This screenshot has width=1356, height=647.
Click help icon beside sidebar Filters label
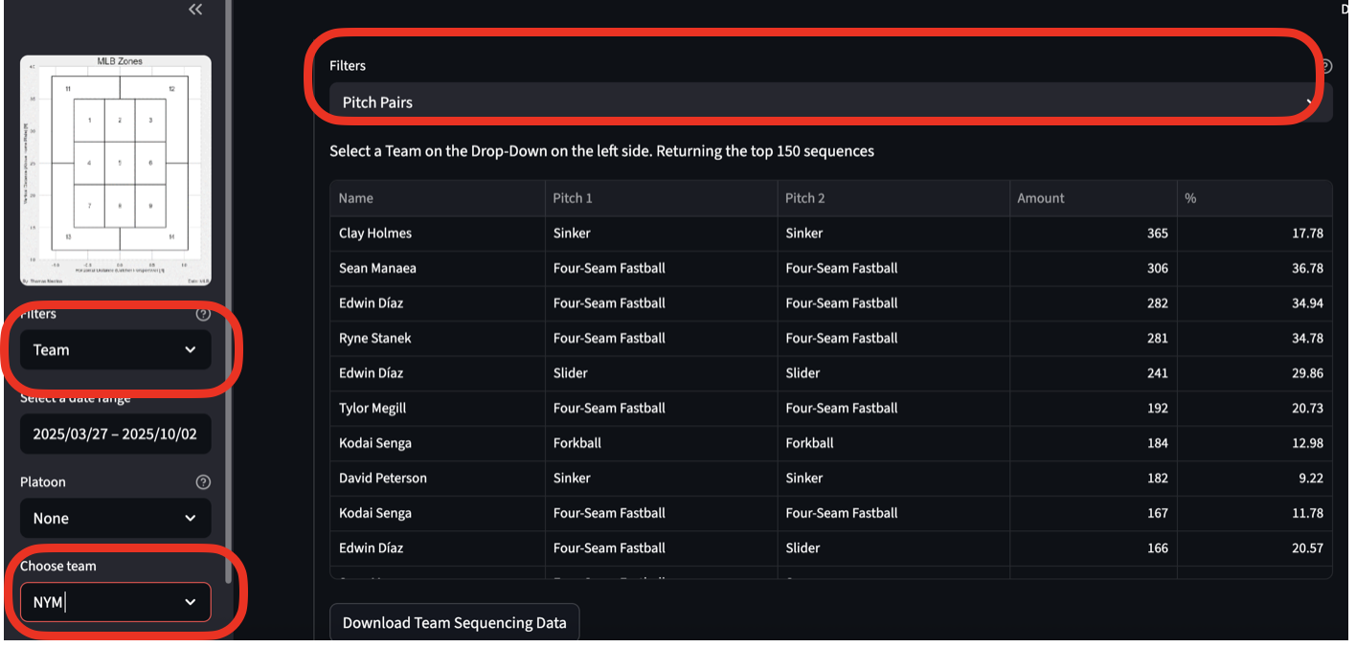pyautogui.click(x=203, y=314)
